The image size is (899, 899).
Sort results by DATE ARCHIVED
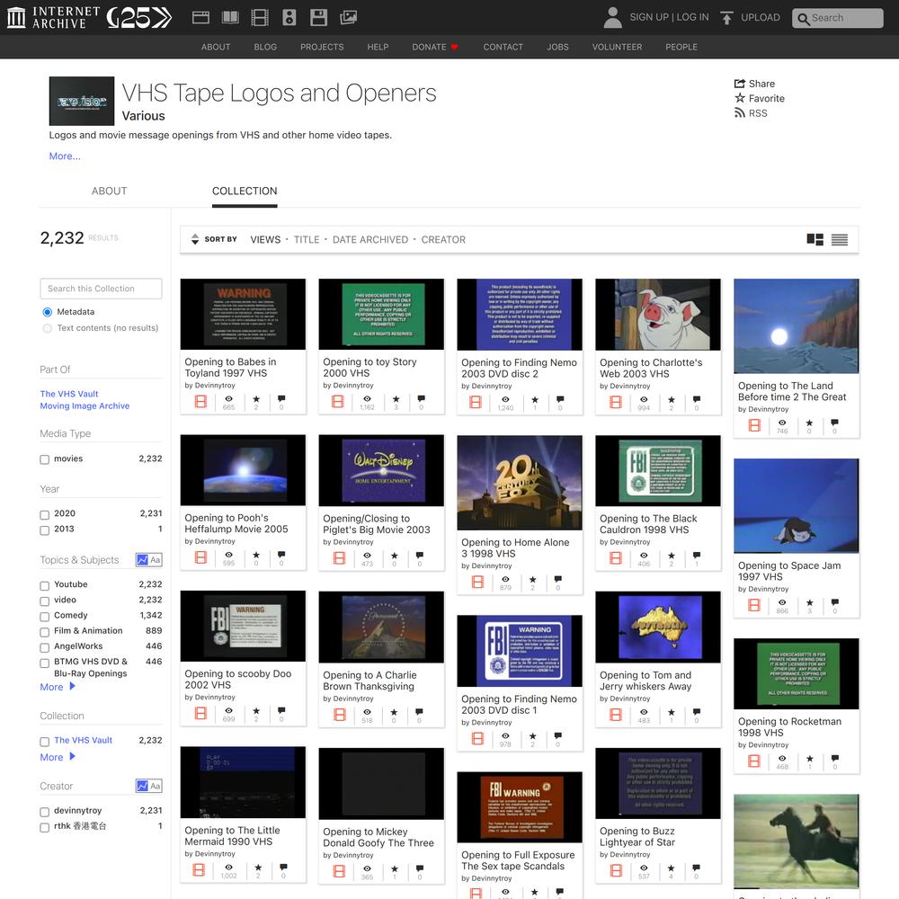[370, 240]
